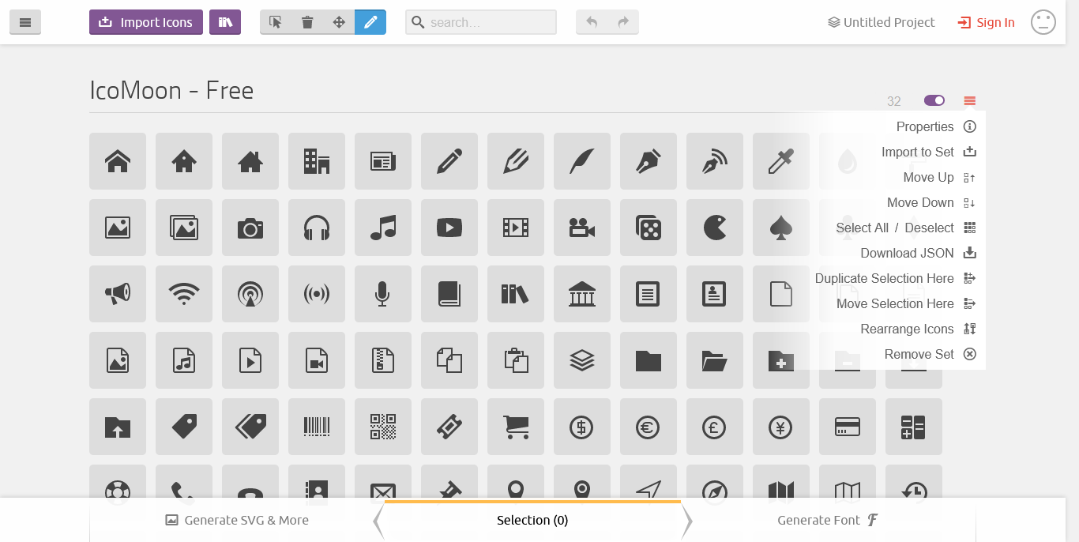This screenshot has height=542, width=1079.
Task: Open the main hamburger menu
Action: coord(25,22)
